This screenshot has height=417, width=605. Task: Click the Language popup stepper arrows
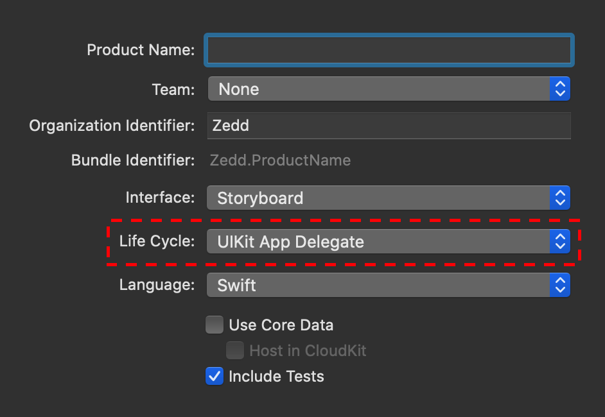tap(560, 285)
